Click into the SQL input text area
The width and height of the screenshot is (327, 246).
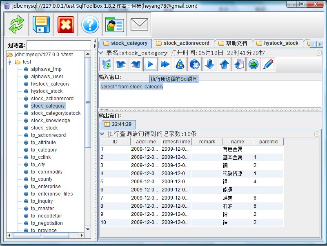pyautogui.click(x=210, y=94)
